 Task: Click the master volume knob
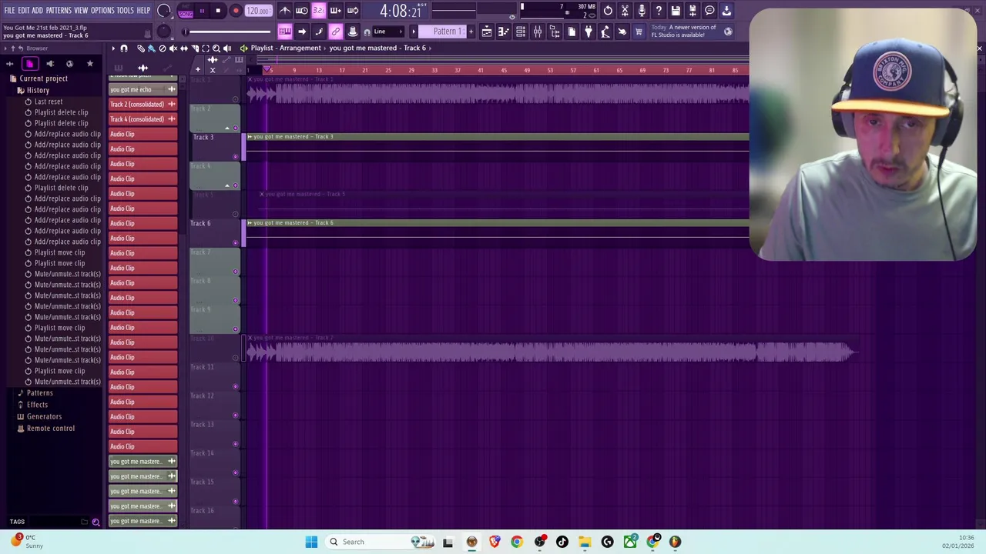coord(164,11)
